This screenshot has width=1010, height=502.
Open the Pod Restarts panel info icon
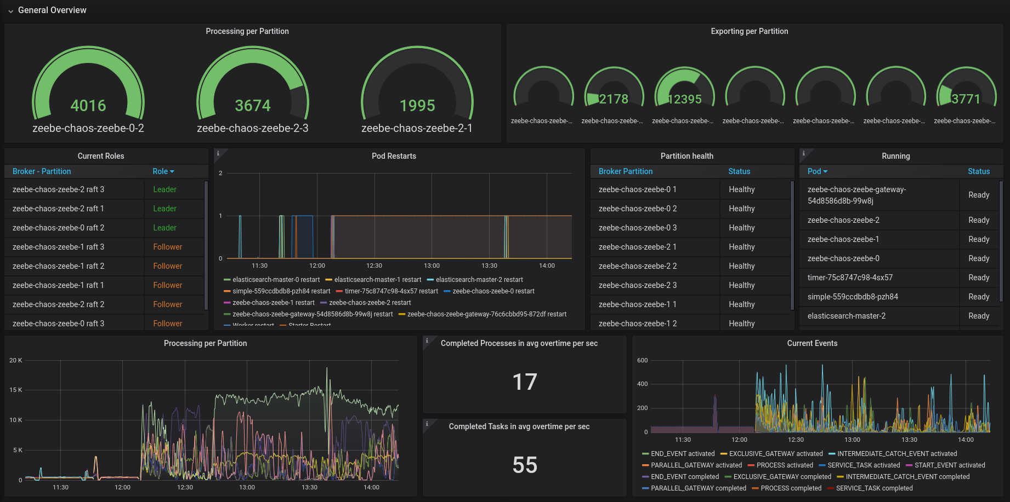click(218, 154)
